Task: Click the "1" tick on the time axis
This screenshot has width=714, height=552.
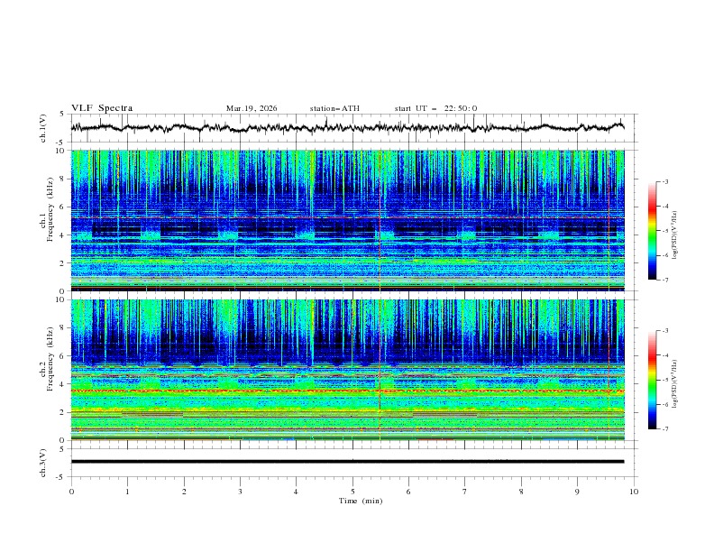Action: 127,492
